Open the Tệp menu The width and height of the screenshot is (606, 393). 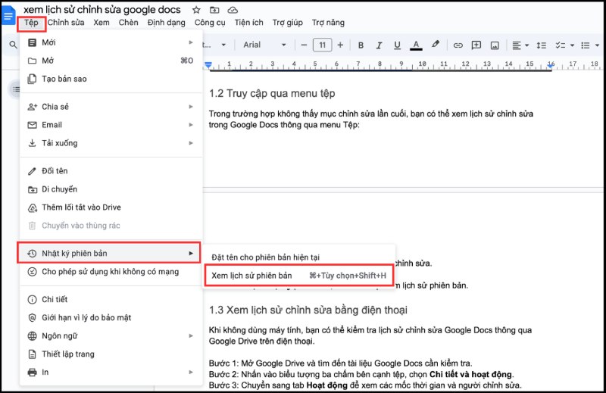point(31,23)
